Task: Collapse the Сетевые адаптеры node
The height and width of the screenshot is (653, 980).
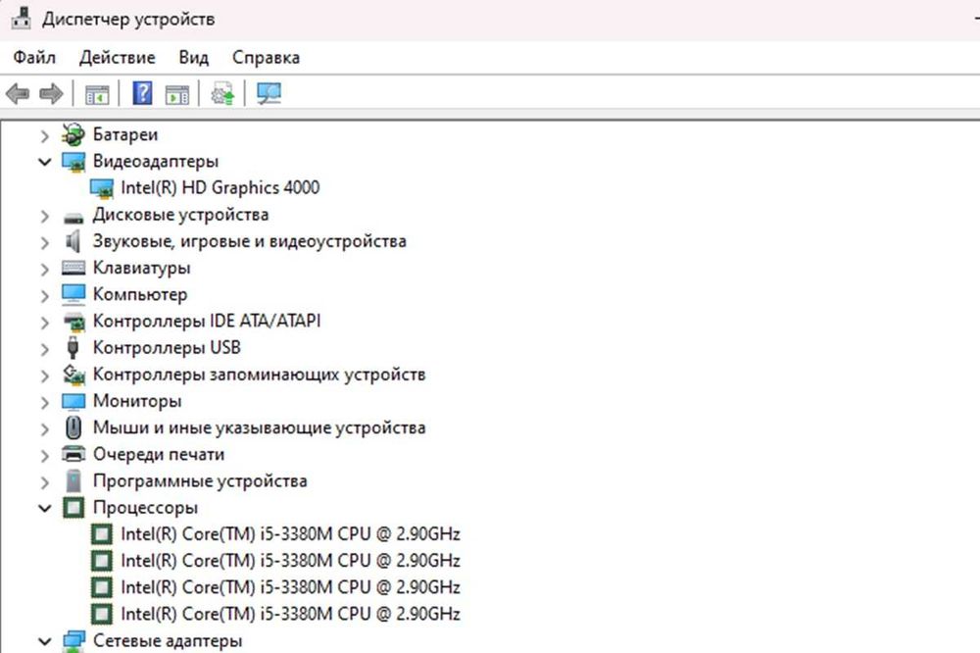Action: (x=44, y=642)
